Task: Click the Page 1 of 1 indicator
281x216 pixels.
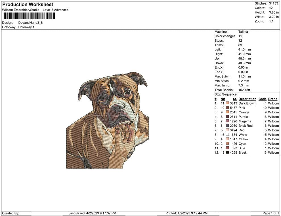Action: [270, 213]
